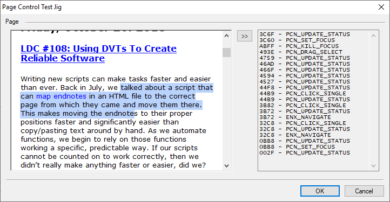Click the page scrollbar thumb
This screenshot has width=390, height=202.
226,52
